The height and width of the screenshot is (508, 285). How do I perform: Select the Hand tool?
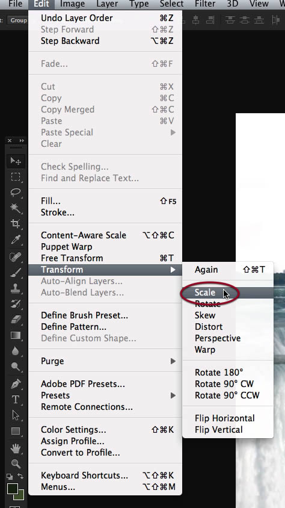(x=16, y=448)
